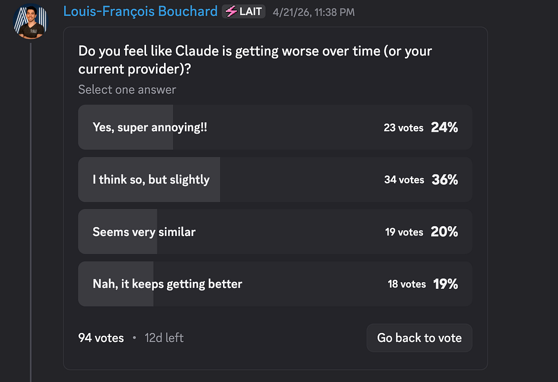The height and width of the screenshot is (382, 558).
Task: Click the 20% result percentage
Action: coord(445,232)
